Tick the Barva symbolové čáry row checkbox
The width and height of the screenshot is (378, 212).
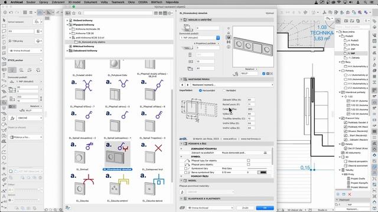pyautogui.click(x=185, y=173)
